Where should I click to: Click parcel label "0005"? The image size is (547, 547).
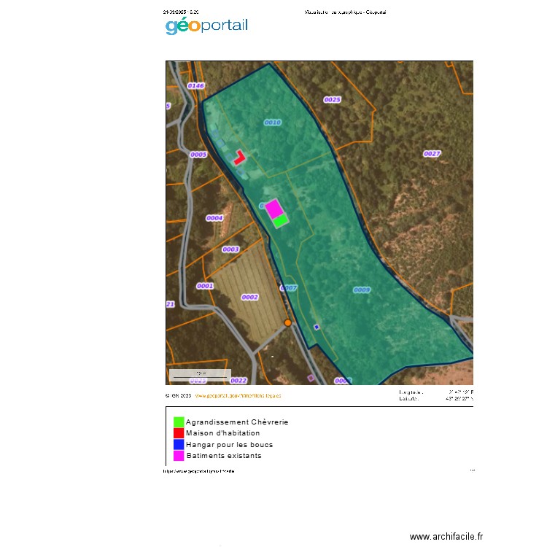[x=198, y=155]
